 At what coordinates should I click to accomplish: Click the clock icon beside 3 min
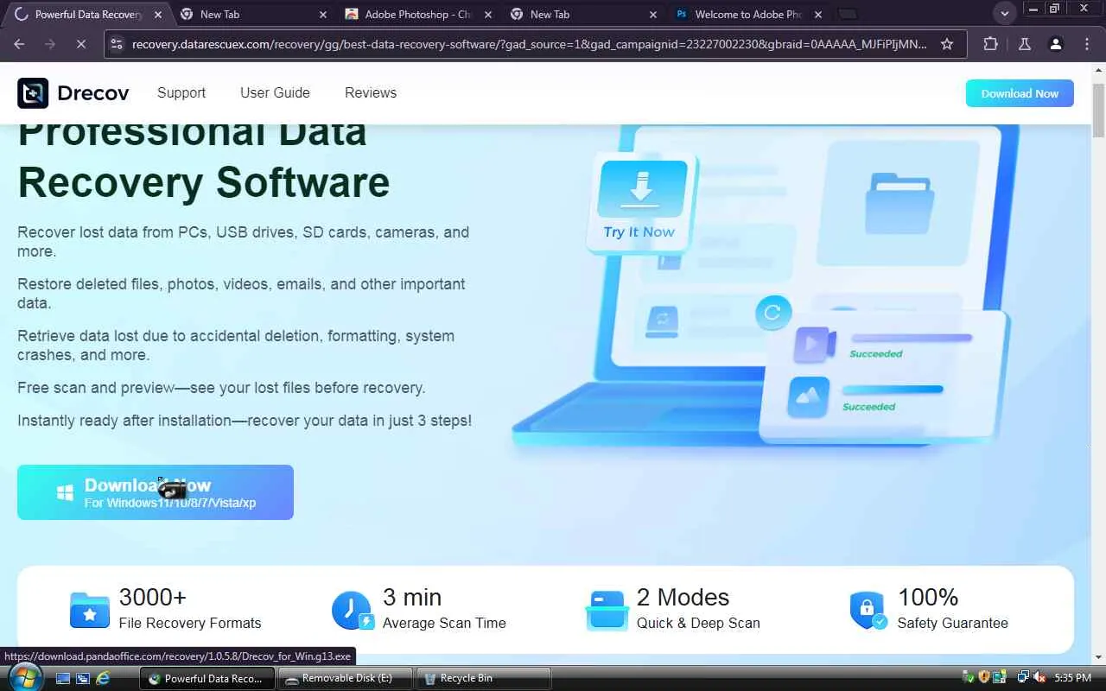tap(353, 611)
